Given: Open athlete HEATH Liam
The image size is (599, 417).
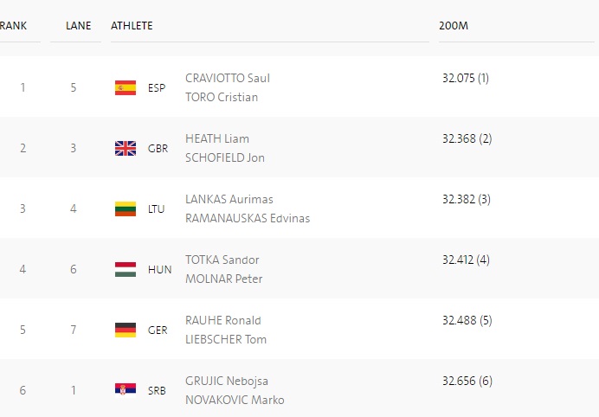Looking at the screenshot, I should 217,138.
